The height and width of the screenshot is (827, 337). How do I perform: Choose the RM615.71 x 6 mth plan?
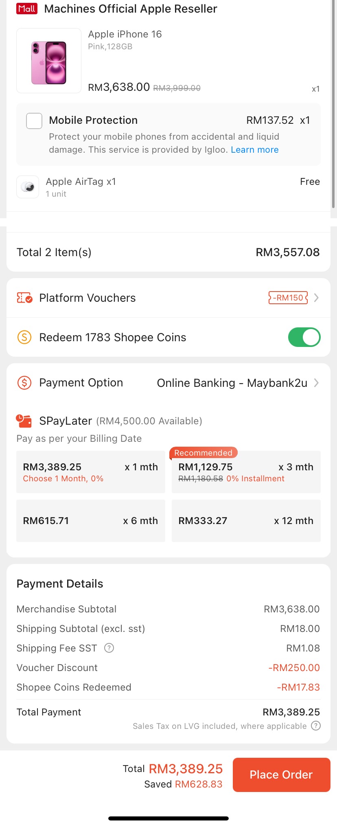[x=91, y=521]
